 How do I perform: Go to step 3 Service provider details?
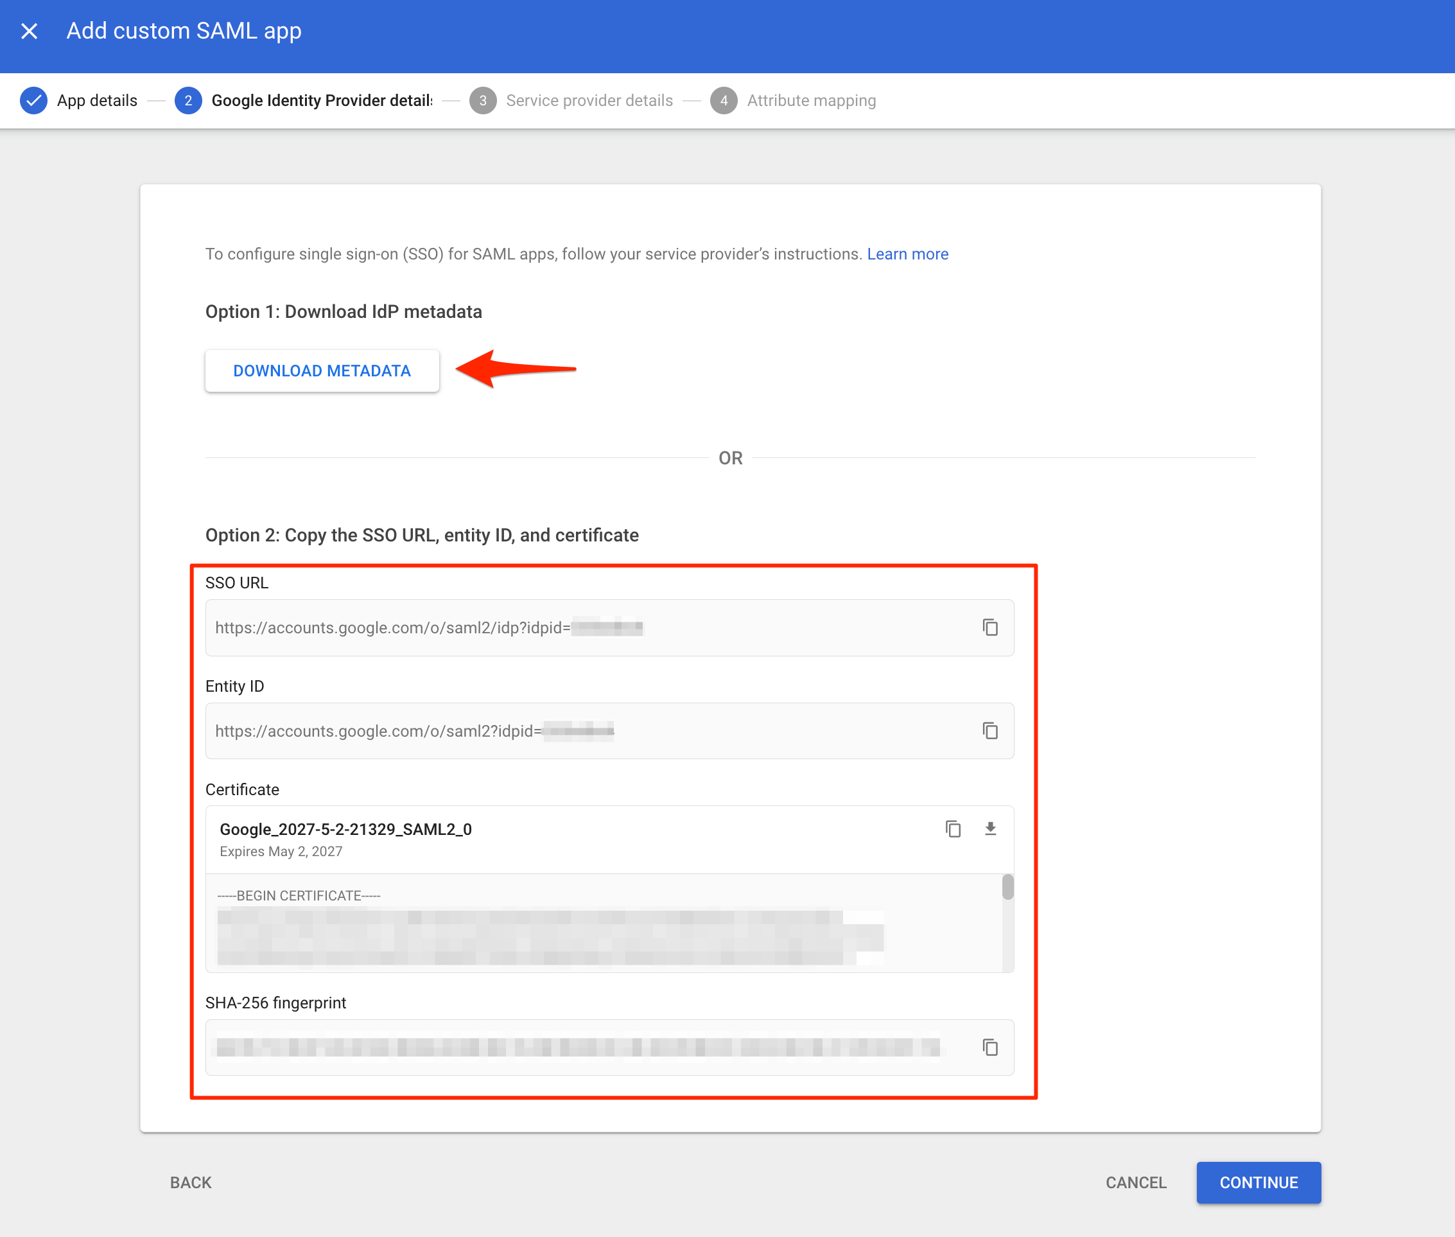(571, 100)
